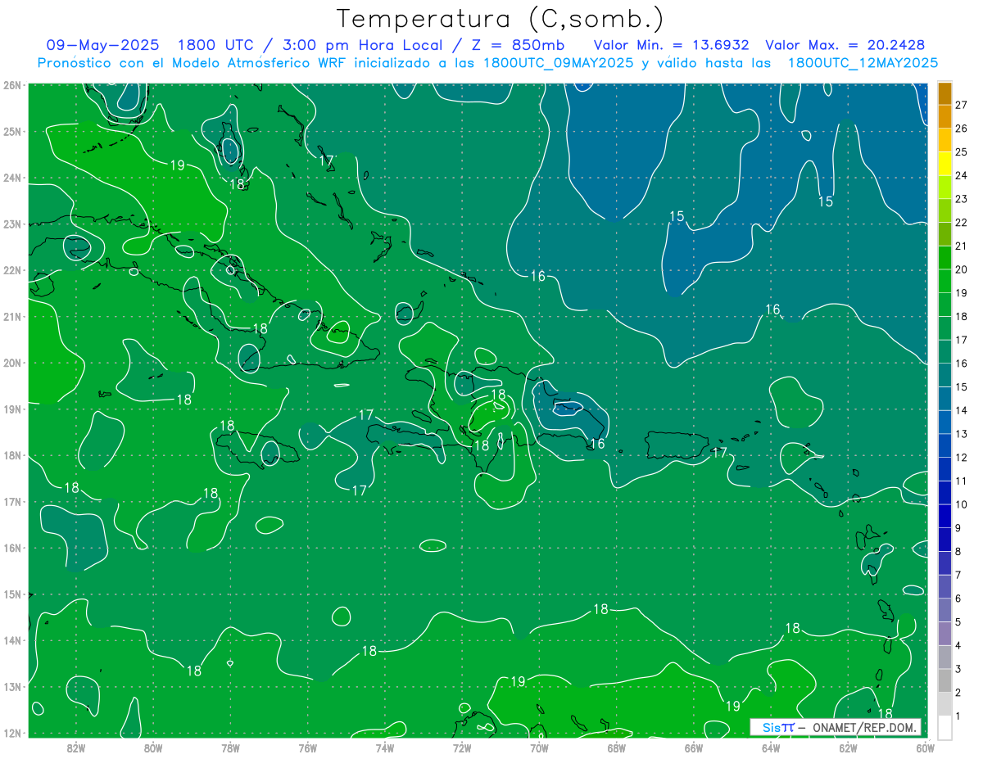Click the '12N' latitude axis label
This screenshot has height=759, width=983.
click(11, 733)
